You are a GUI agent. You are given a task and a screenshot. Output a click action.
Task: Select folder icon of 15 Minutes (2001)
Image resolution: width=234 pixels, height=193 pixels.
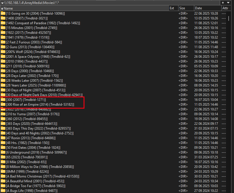[x=3, y=28]
